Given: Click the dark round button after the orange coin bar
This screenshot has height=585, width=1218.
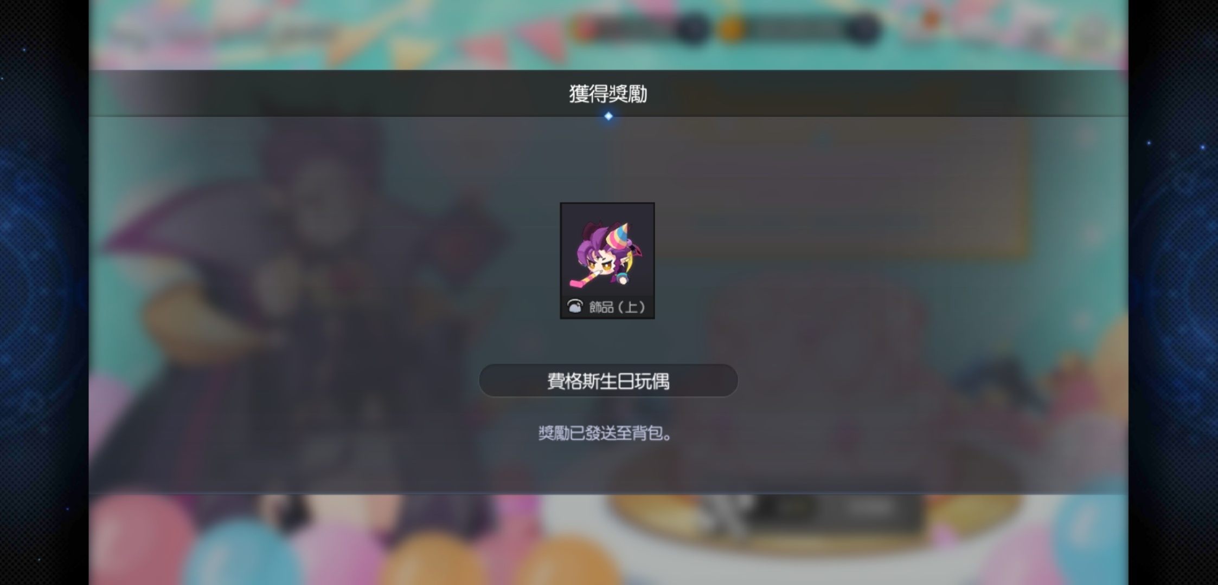Looking at the screenshot, I should pos(861,29).
